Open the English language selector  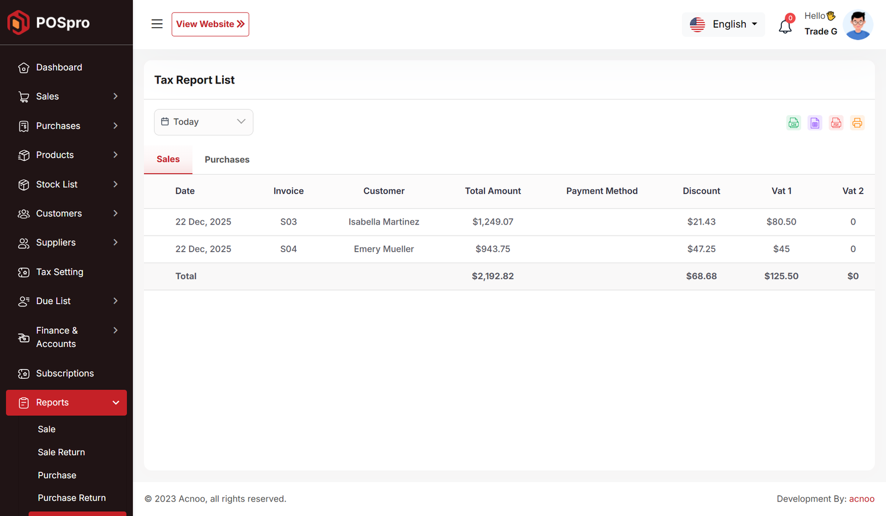point(723,24)
